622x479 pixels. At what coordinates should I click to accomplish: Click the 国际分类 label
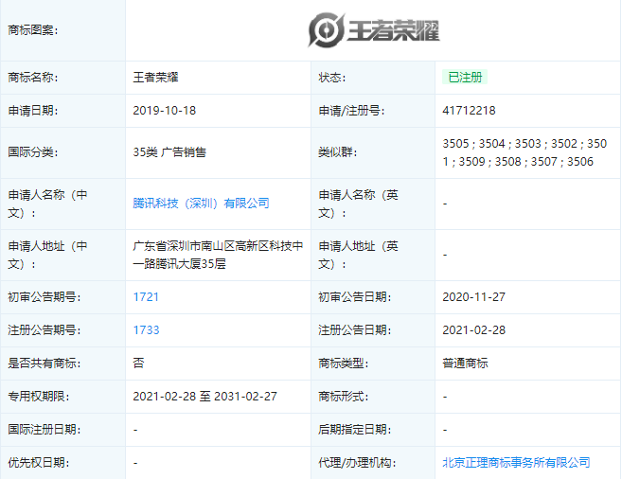(33, 152)
